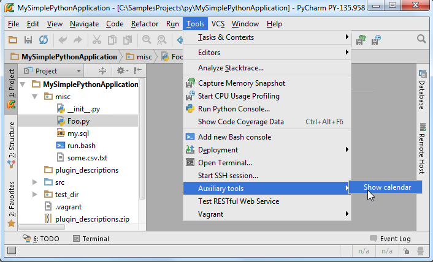Click the Search Everywhere magnifier icon
Image resolution: width=433 pixels, height=262 pixels.
click(421, 39)
